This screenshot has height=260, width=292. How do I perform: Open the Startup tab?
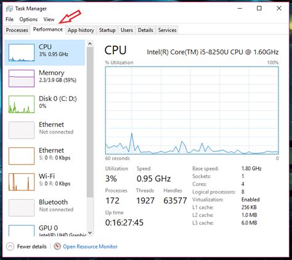point(107,30)
